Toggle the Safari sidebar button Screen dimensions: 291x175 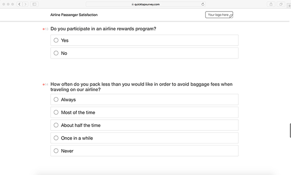34,4
